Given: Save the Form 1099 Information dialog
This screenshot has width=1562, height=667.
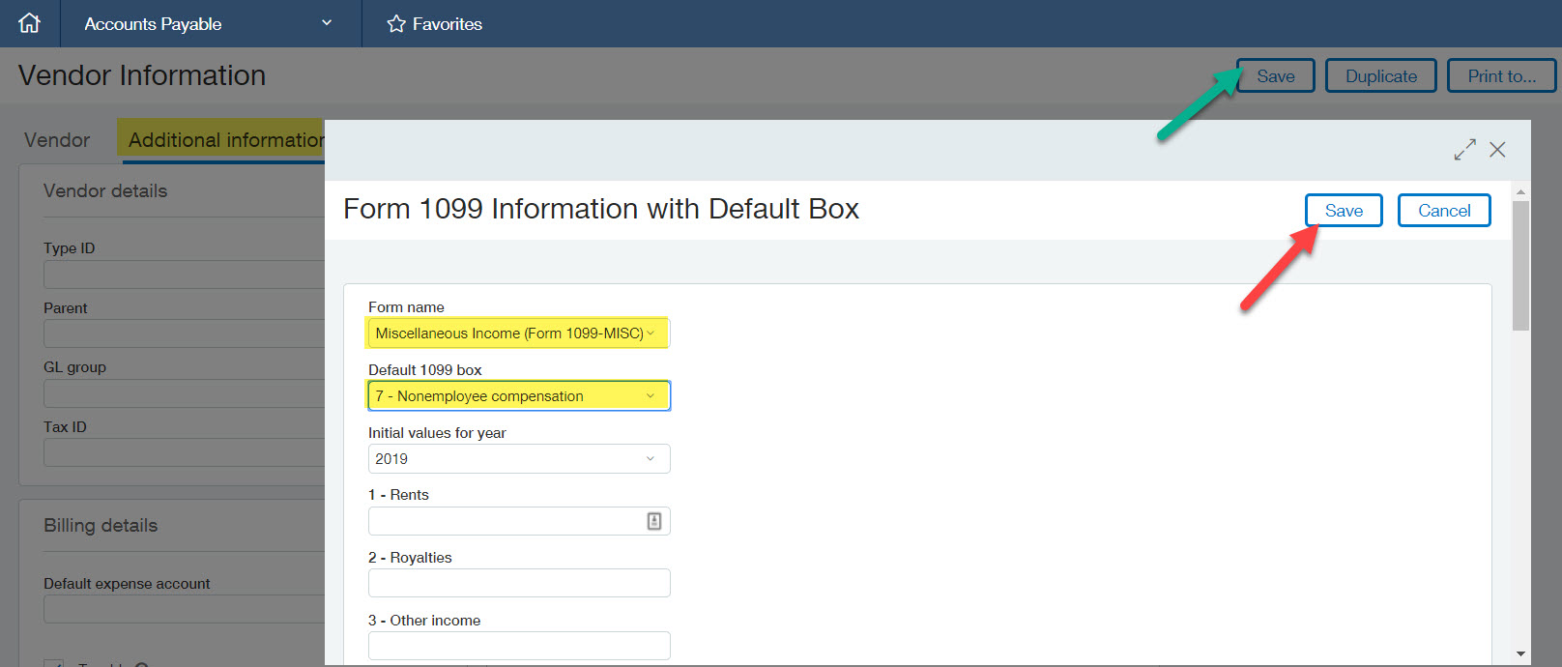Looking at the screenshot, I should [1344, 211].
